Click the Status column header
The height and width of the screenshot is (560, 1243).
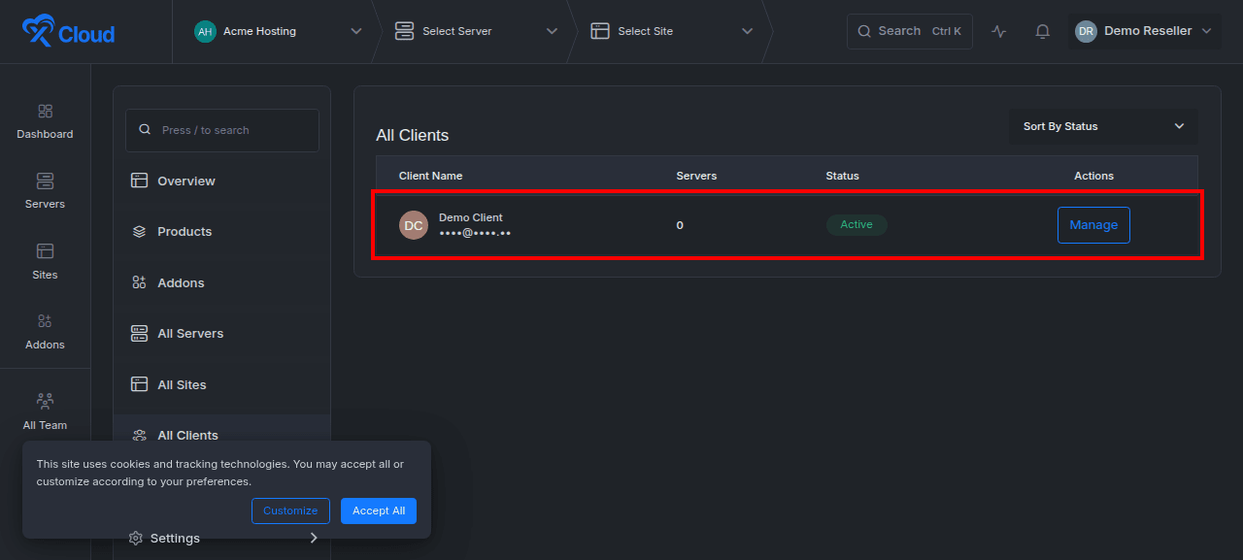pos(842,176)
